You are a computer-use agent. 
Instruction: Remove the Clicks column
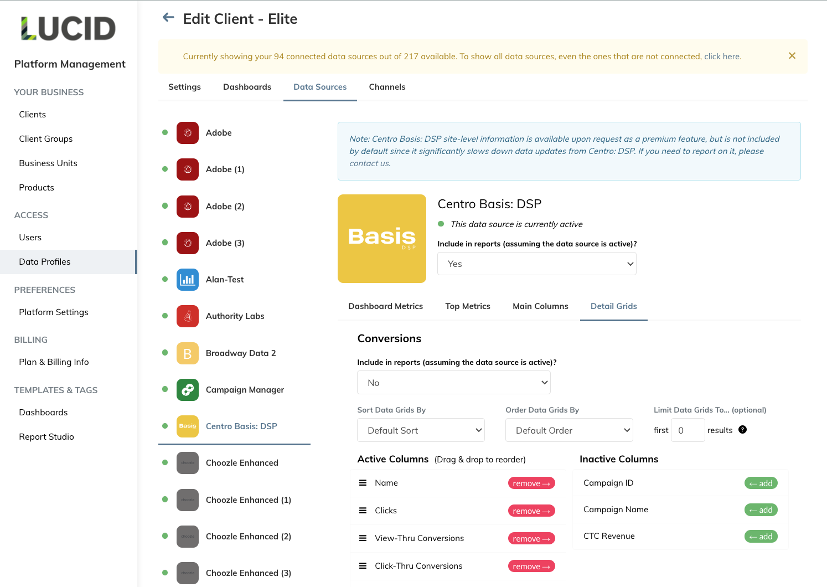point(531,511)
